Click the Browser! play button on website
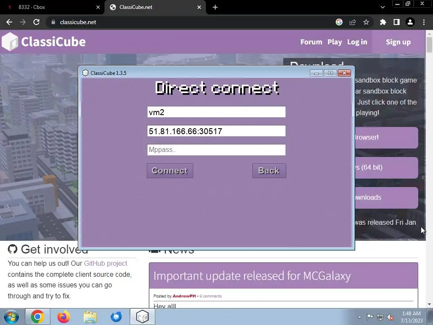Viewport: 433px width, 325px height. tap(386, 138)
